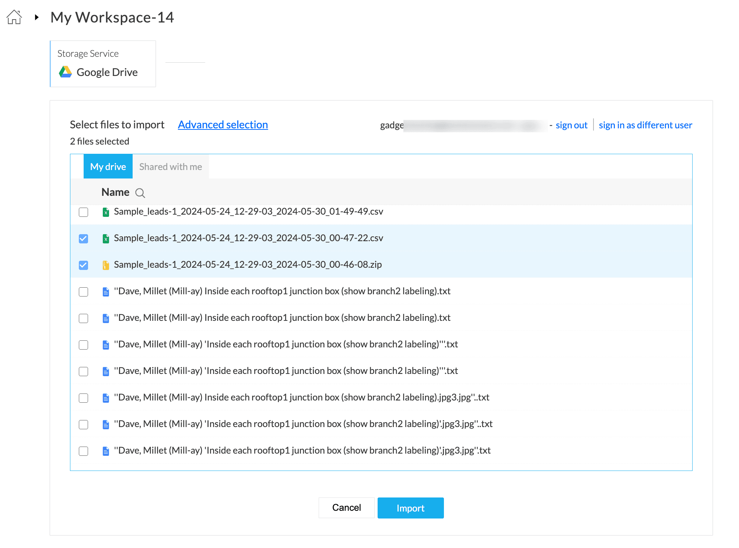This screenshot has height=548, width=739.
Task: Click the Cancel button
Action: (346, 508)
